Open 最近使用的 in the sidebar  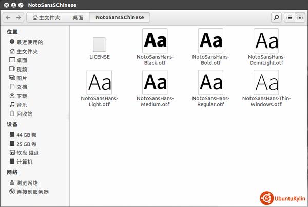coord(30,42)
